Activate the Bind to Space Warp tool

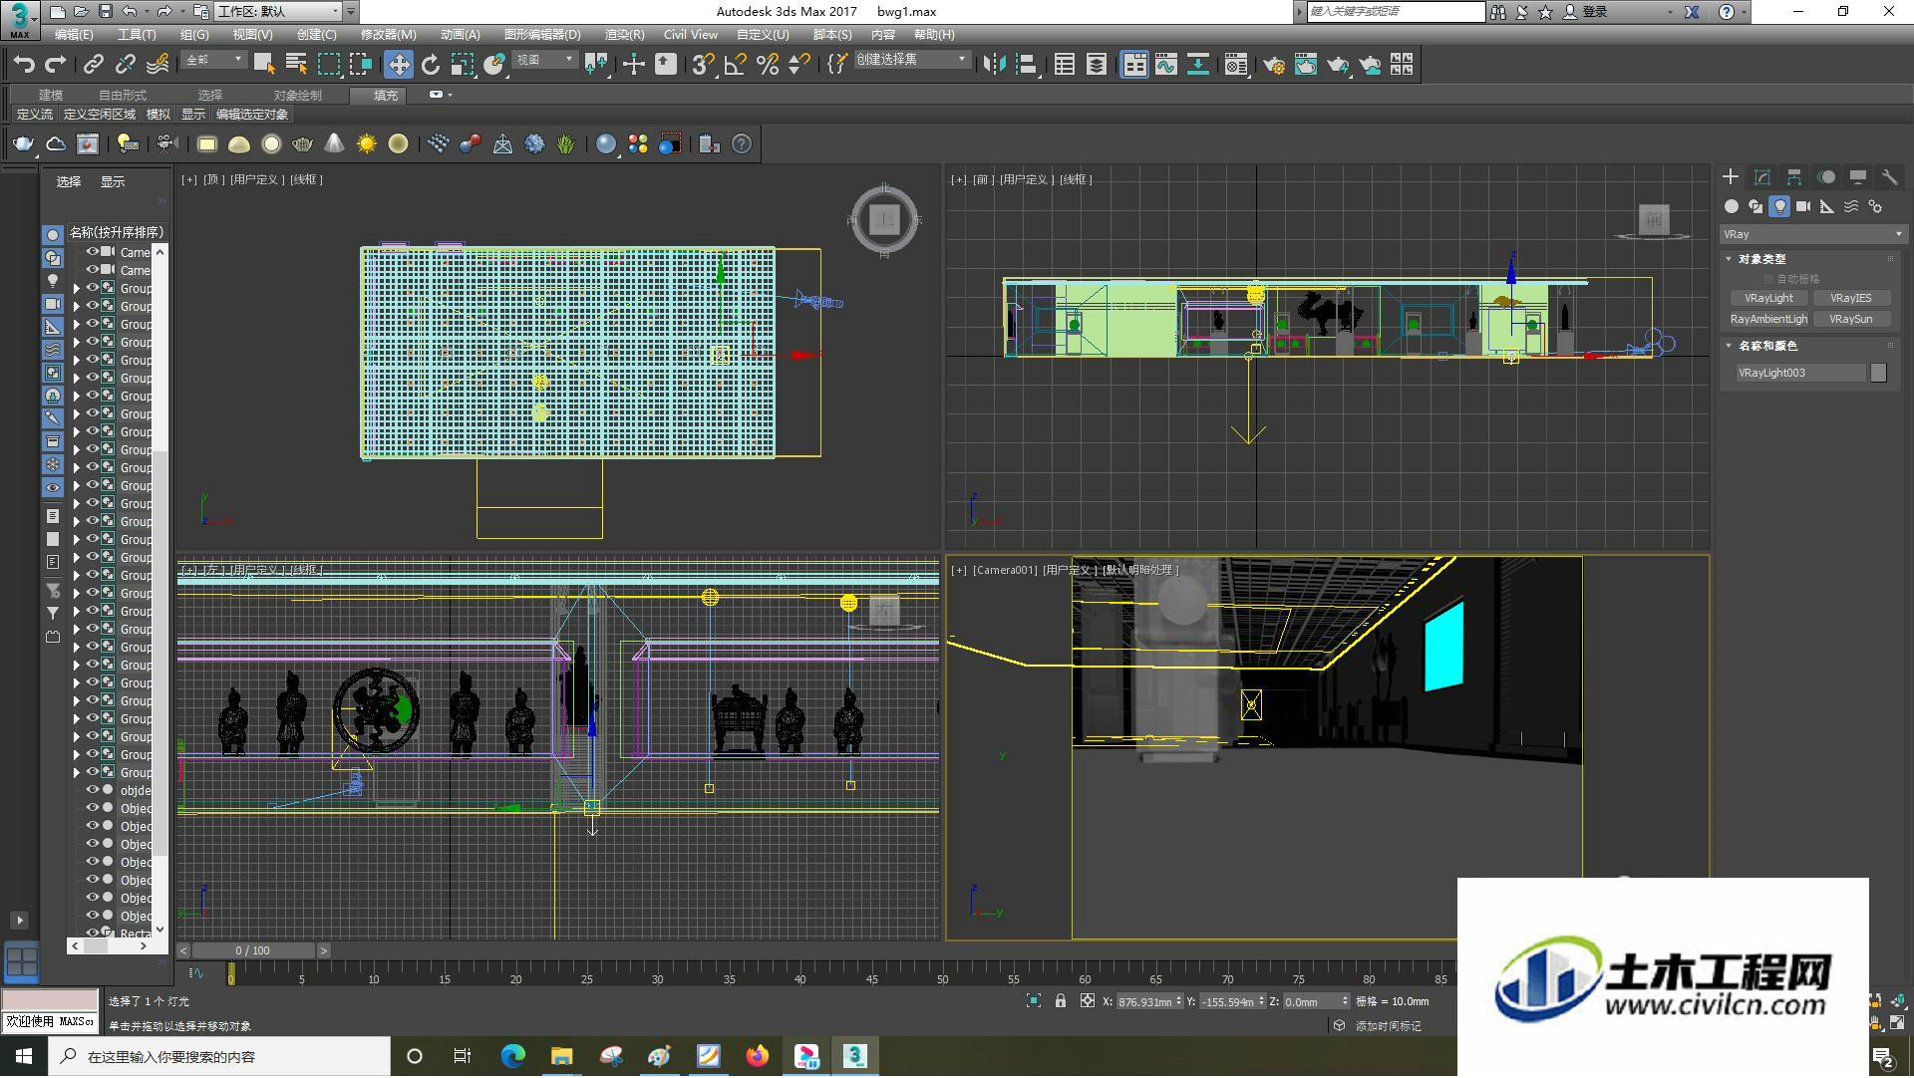tap(158, 65)
